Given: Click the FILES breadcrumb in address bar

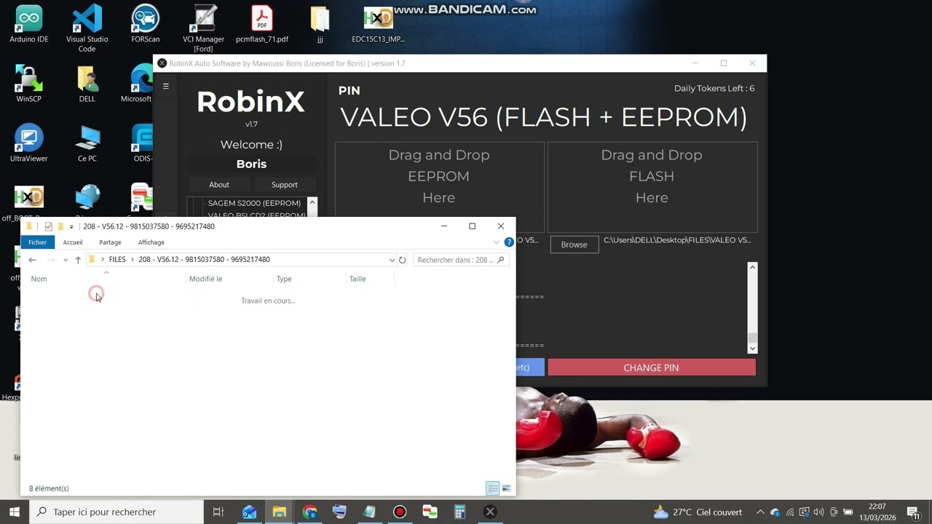Looking at the screenshot, I should (x=117, y=260).
